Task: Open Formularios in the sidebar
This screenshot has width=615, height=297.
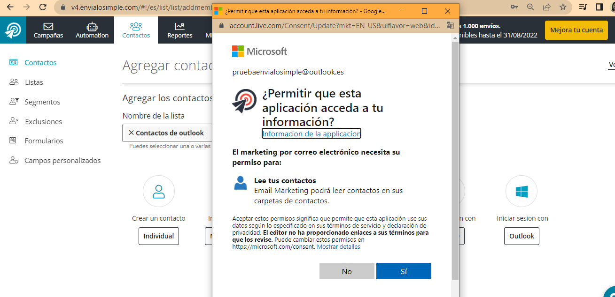Action: tap(44, 141)
